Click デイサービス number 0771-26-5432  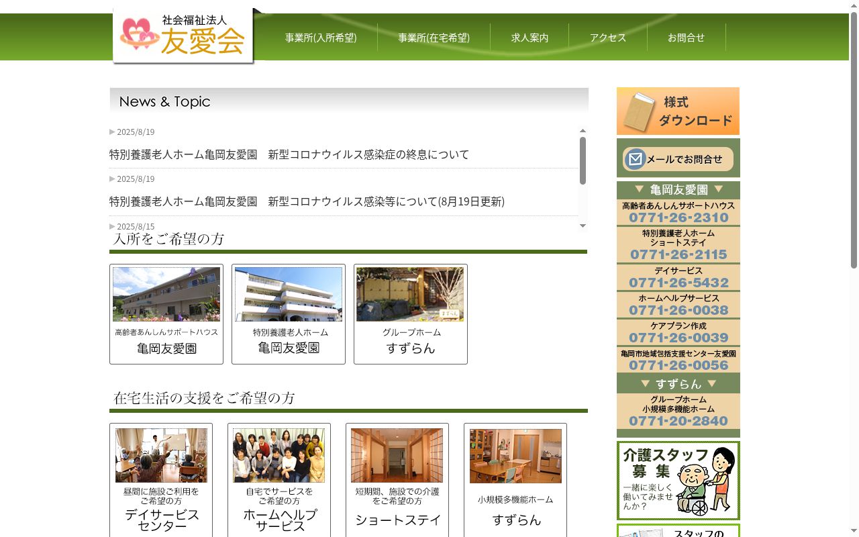point(678,283)
